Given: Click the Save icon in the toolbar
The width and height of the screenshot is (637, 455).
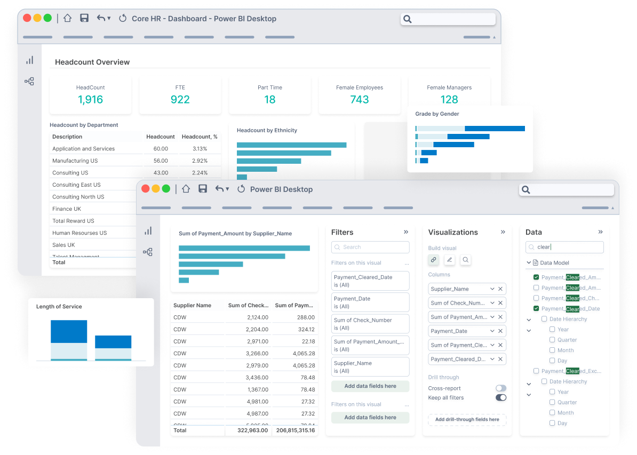Looking at the screenshot, I should [203, 189].
